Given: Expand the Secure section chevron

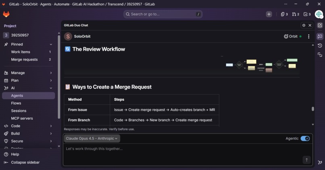Looking at the screenshot, I should (51, 141).
